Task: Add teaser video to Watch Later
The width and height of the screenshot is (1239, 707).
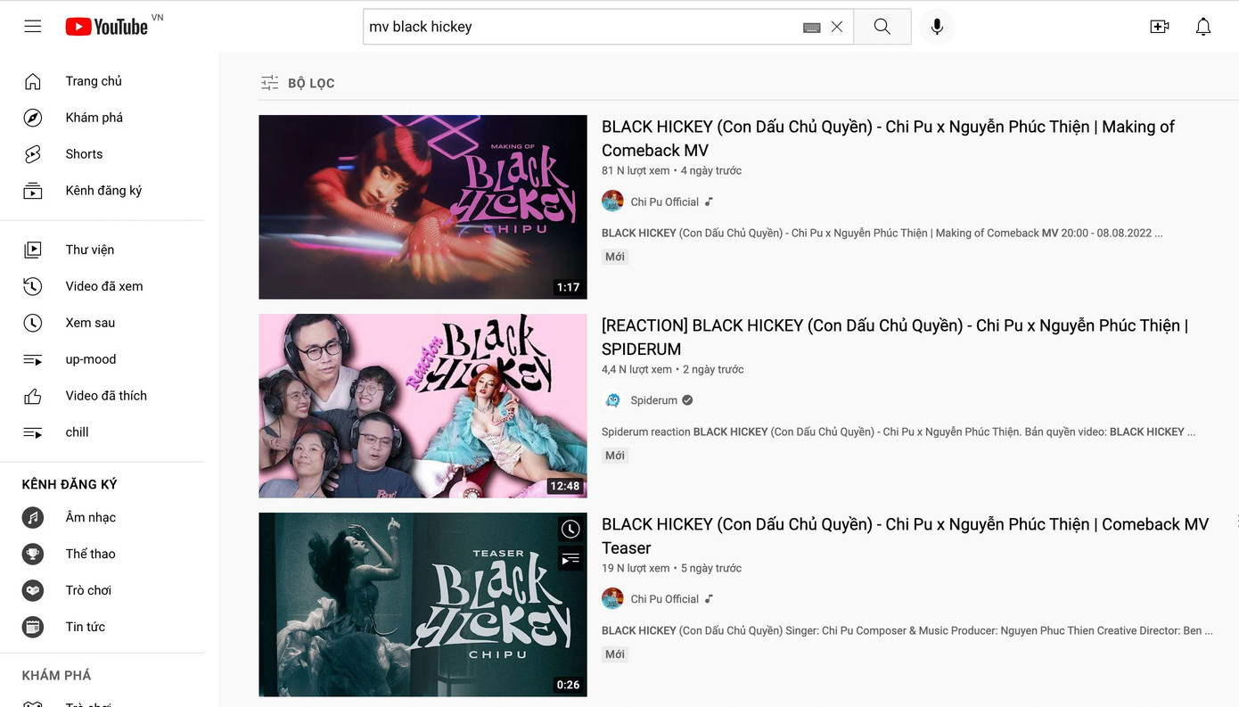Action: (x=570, y=530)
